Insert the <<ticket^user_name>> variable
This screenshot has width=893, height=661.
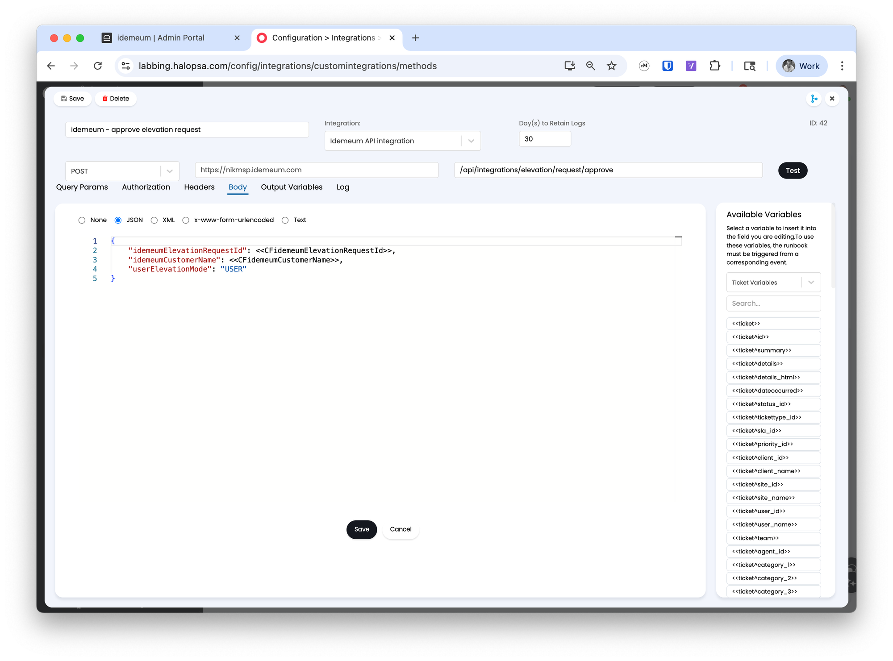click(x=773, y=524)
